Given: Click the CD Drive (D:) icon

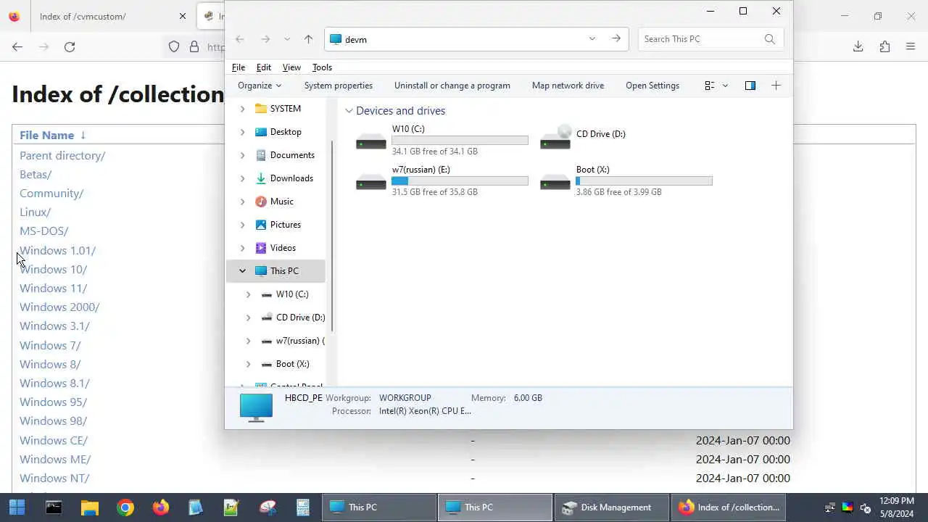Looking at the screenshot, I should point(555,138).
